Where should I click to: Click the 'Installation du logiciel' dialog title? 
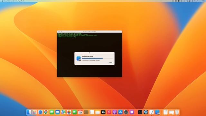(x=88, y=57)
